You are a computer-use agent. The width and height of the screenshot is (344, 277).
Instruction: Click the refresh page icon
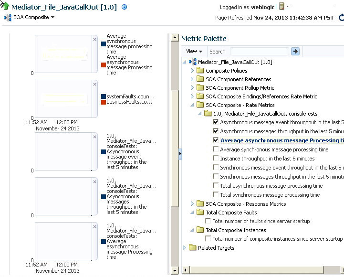point(341,18)
